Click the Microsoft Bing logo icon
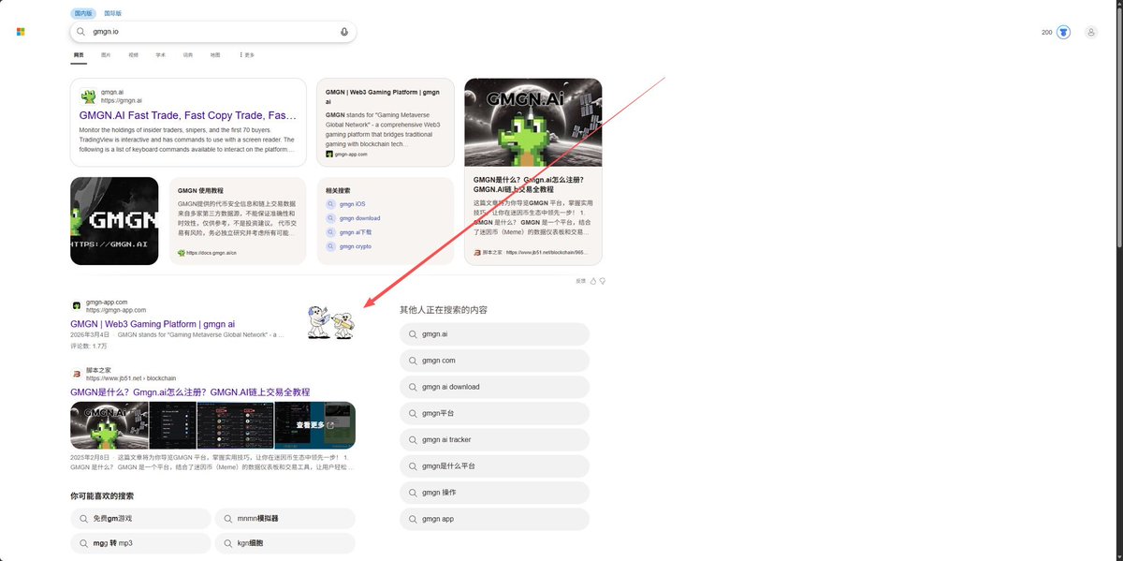 tap(21, 32)
